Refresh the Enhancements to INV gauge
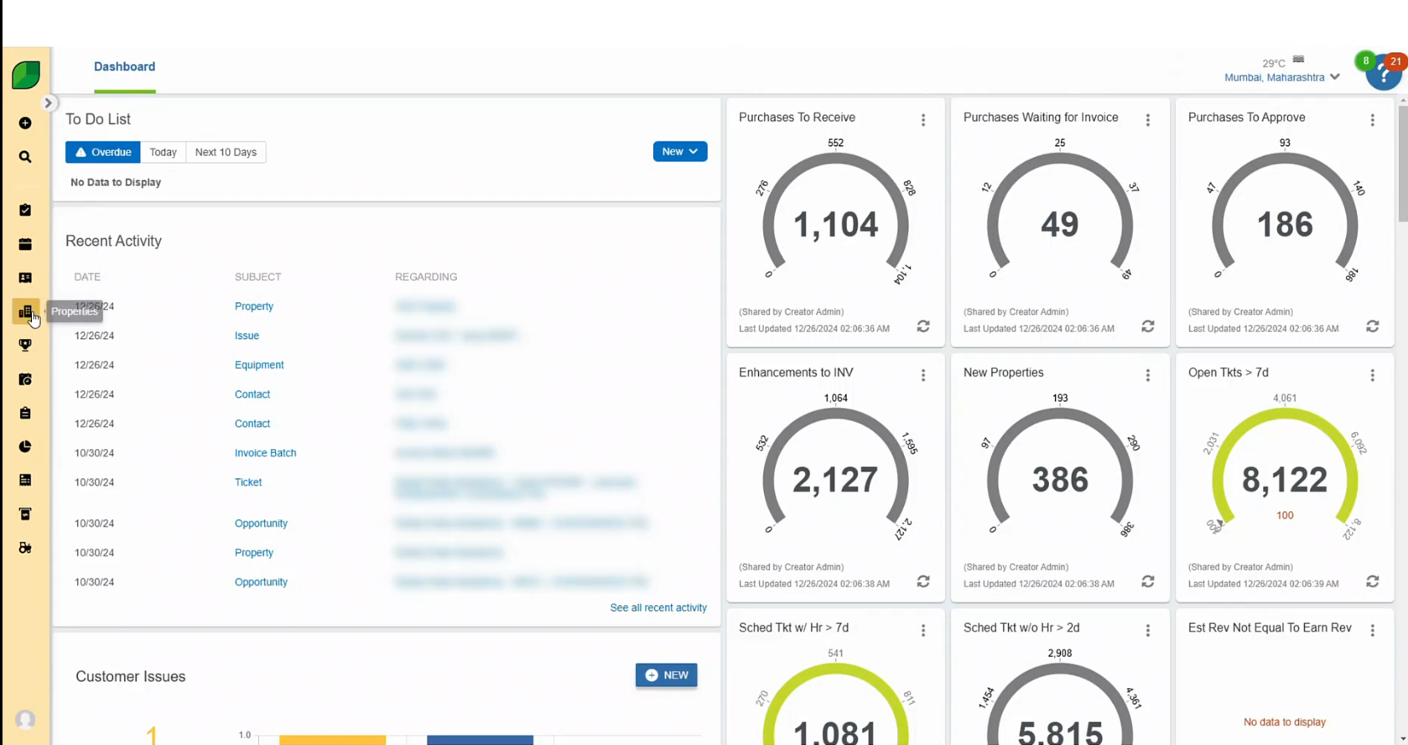This screenshot has width=1408, height=745. pyautogui.click(x=923, y=581)
